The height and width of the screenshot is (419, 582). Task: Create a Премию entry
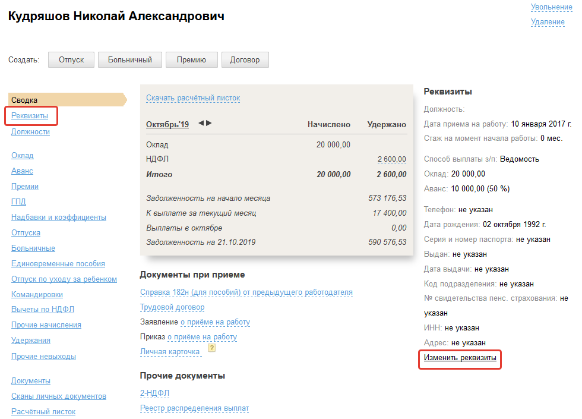tap(191, 59)
